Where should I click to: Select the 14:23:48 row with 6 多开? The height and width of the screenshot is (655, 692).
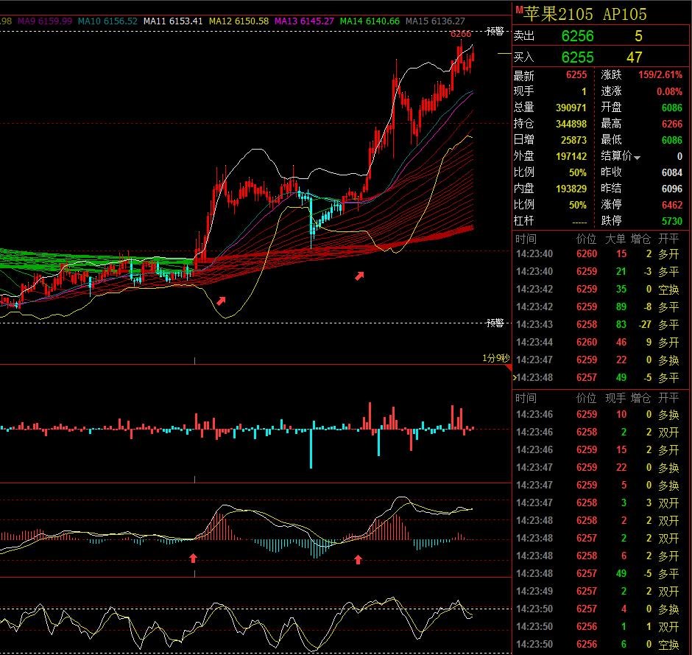tap(600, 556)
